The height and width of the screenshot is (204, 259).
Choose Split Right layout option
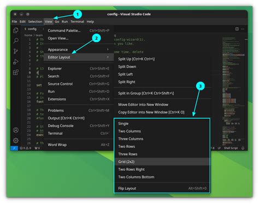163,82
